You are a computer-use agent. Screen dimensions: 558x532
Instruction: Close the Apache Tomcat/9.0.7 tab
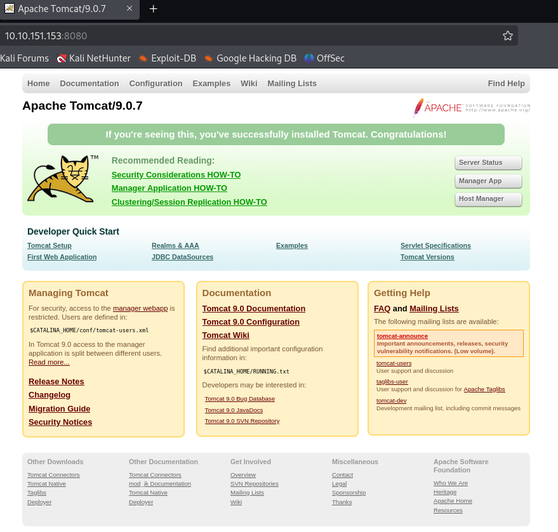130,8
